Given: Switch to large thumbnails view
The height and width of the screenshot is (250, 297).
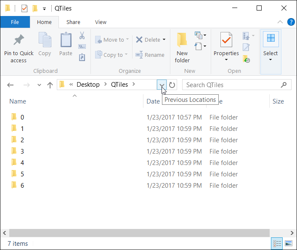Looking at the screenshot, I should coord(288,243).
